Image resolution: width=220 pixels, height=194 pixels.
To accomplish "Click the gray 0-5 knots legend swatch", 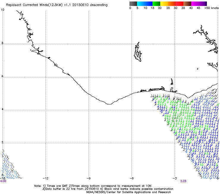I will [133, 4].
